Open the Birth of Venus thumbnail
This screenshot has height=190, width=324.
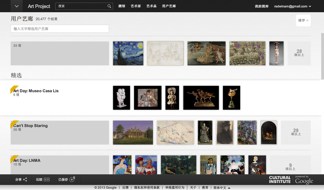(x=207, y=53)
